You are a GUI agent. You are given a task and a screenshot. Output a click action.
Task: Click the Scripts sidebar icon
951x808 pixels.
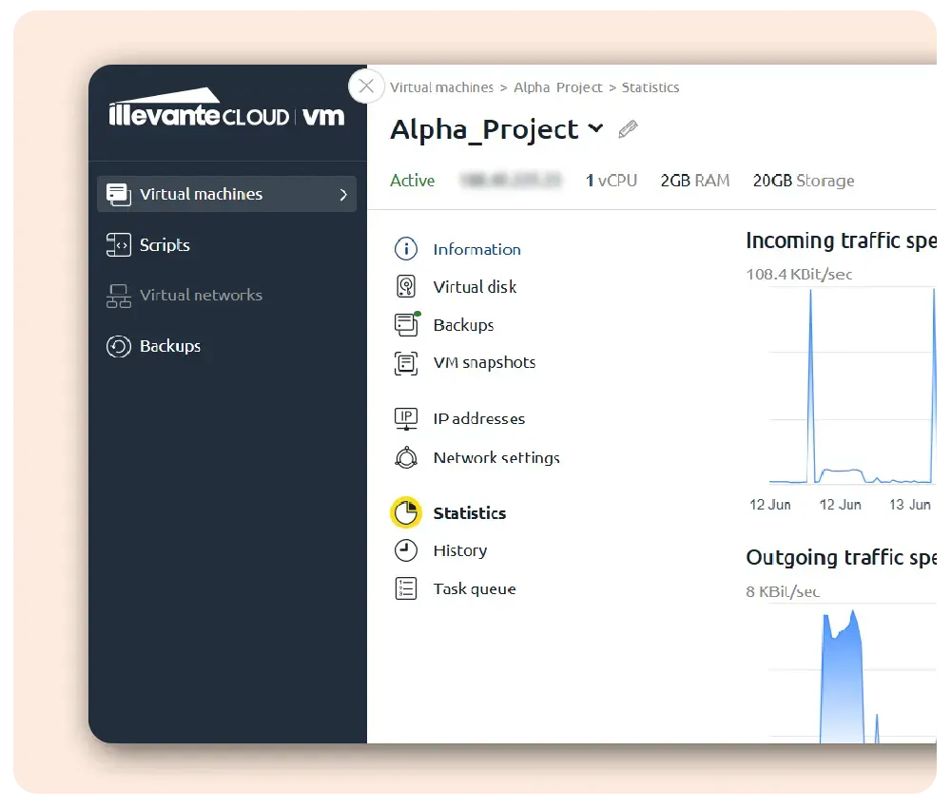[118, 245]
